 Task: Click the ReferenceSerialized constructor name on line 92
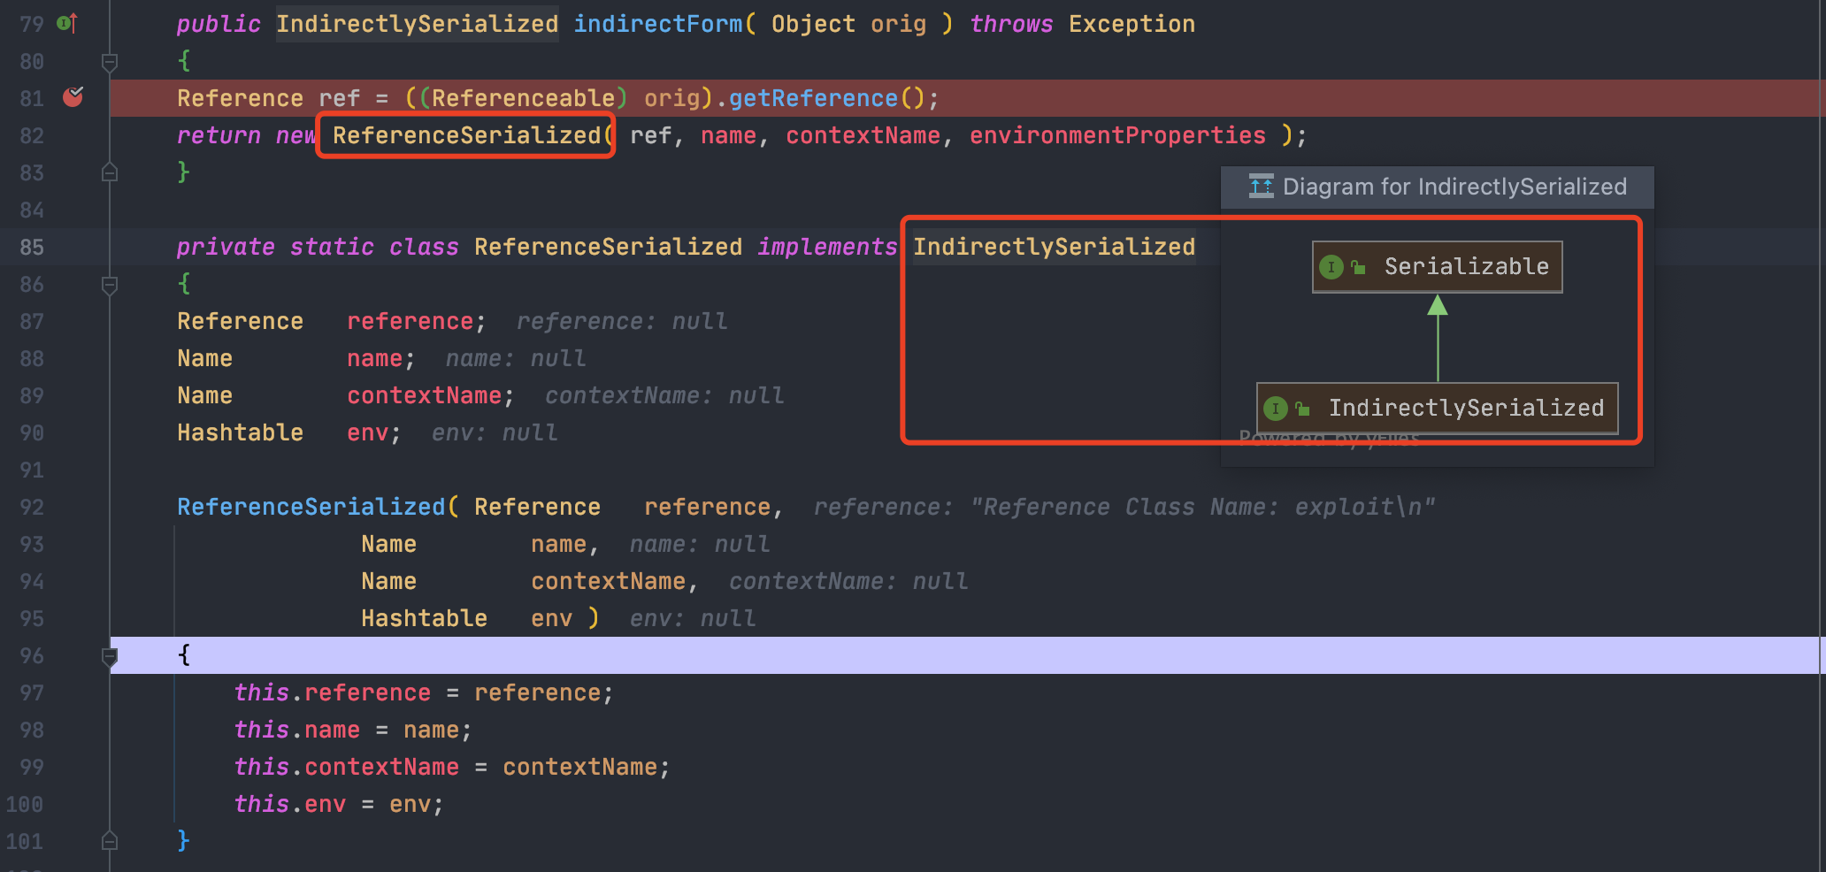pyautogui.click(x=311, y=507)
